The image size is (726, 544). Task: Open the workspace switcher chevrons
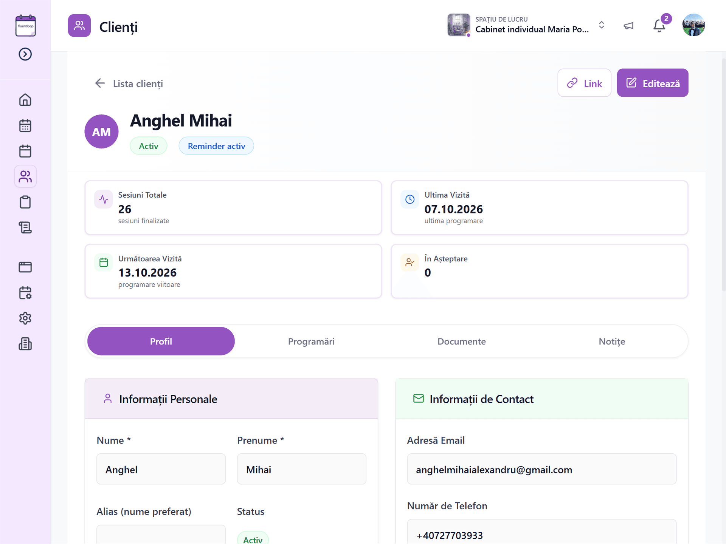point(602,25)
